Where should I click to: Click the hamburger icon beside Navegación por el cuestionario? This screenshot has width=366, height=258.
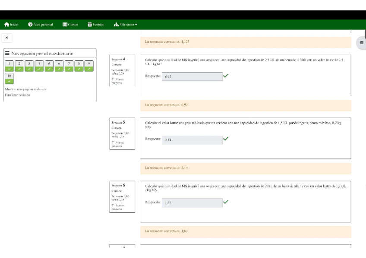(7, 53)
